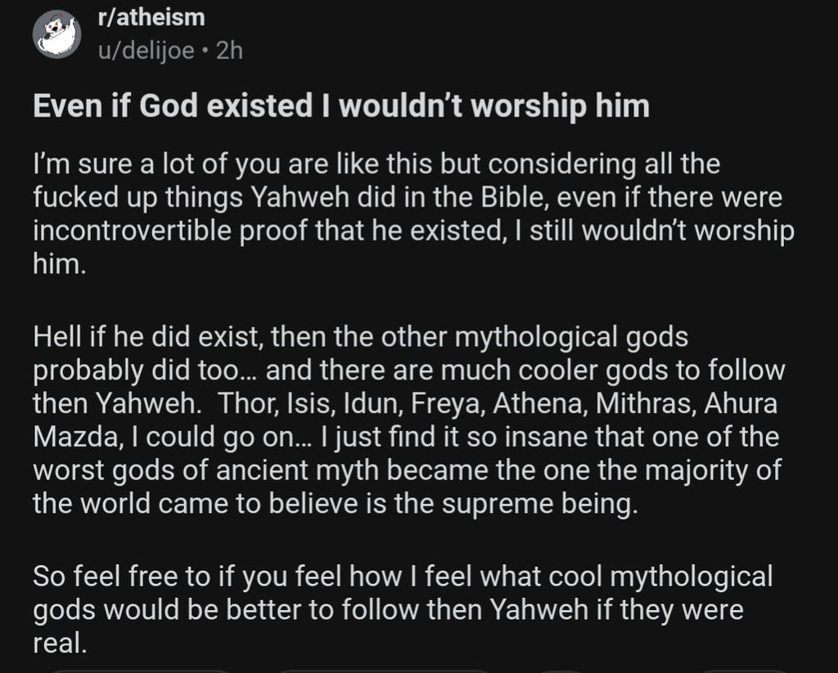Click the phrase "supreme being" in the post

click(538, 504)
